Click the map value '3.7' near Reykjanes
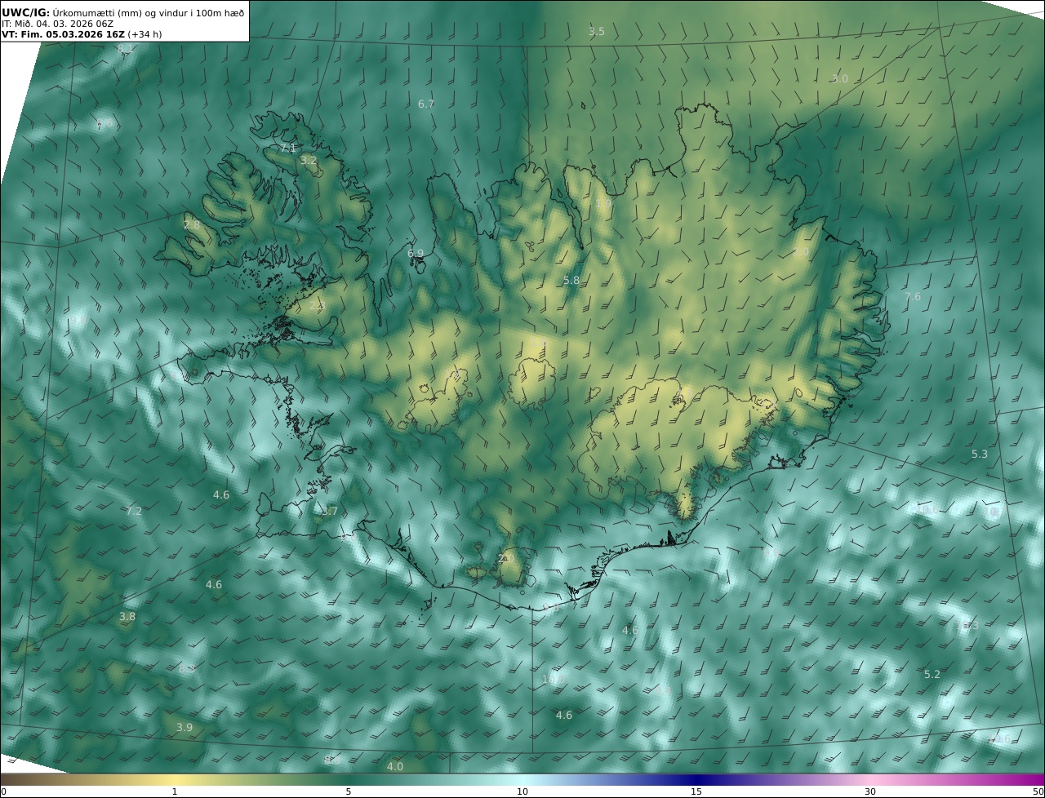Image resolution: width=1045 pixels, height=798 pixels. click(x=329, y=512)
